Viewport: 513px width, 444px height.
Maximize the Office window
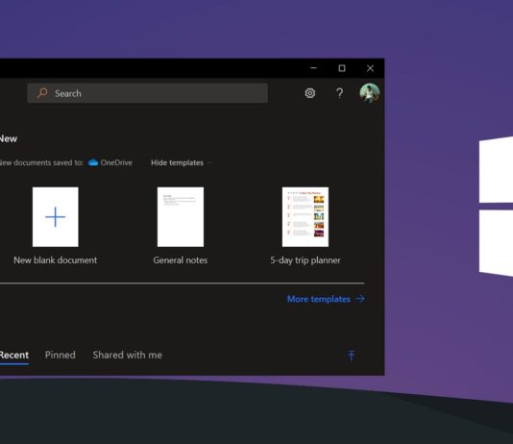pos(342,68)
